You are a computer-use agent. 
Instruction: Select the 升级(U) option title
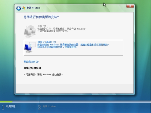42,26
